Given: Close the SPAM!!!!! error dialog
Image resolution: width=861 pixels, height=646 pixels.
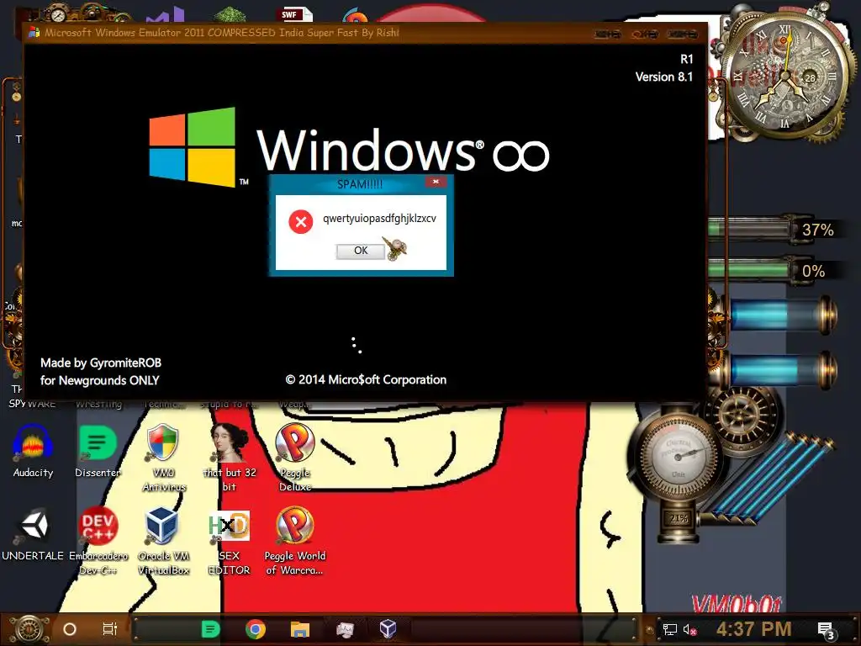Looking at the screenshot, I should coord(436,182).
